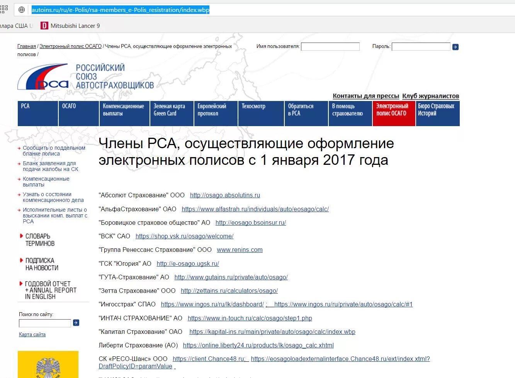Select the address bar URL
Screen dimensions: 515x378
click(x=121, y=10)
